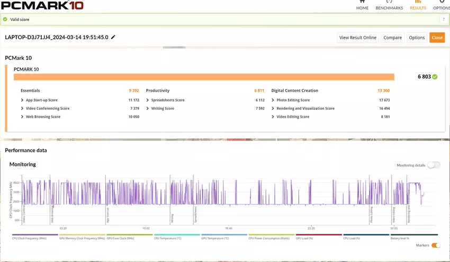Click the green valid score checkmark icon
Image resolution: width=450 pixels, height=262 pixels.
5,19
